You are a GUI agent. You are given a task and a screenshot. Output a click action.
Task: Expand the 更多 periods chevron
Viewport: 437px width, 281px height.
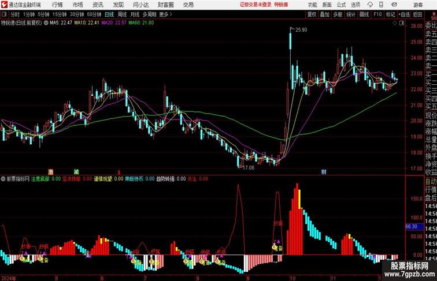166,14
